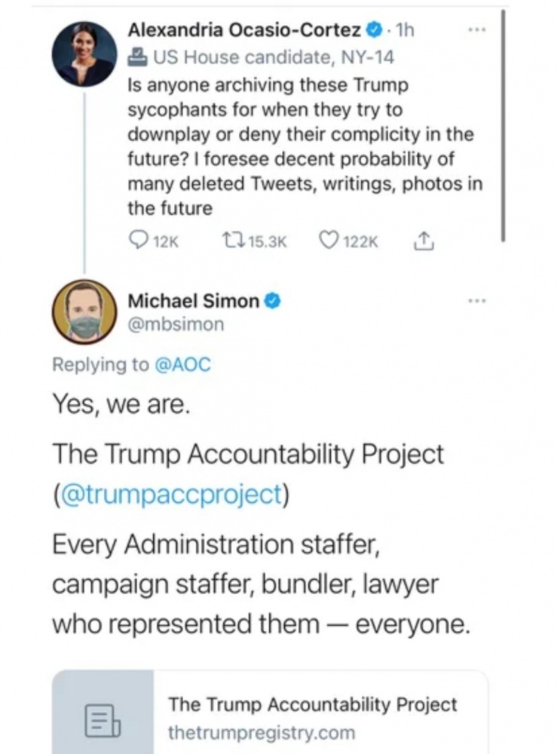Tap the share icon on the first tweet
This screenshot has width=557, height=754.
tap(423, 241)
